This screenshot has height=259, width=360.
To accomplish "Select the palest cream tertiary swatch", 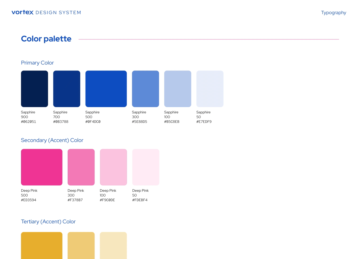I will tap(113, 245).
